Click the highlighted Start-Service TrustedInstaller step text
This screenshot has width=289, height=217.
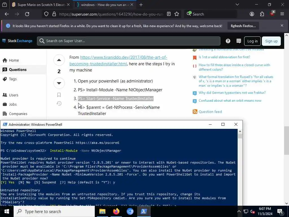tap(115, 99)
